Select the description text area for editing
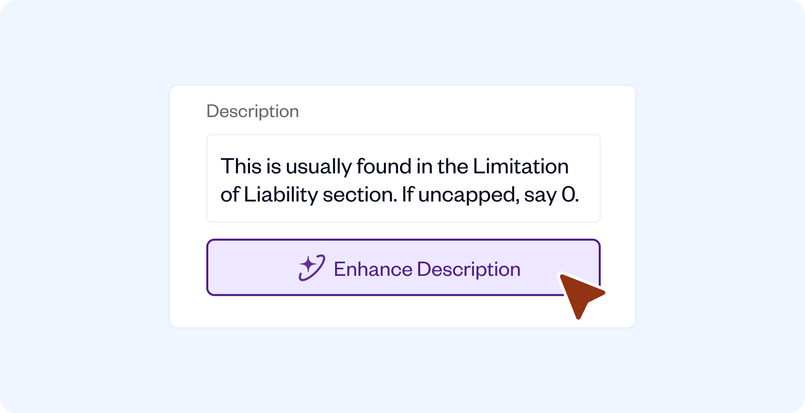Viewport: 805px width, 413px height. [x=403, y=178]
